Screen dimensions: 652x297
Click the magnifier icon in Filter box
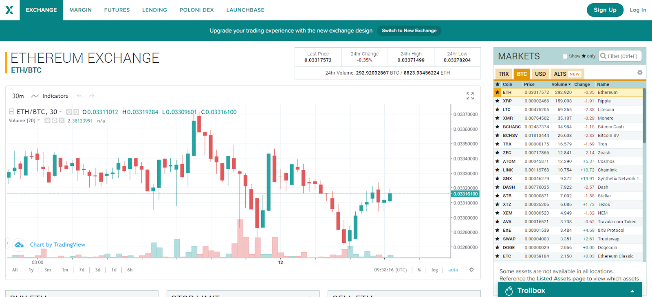[x=603, y=56]
